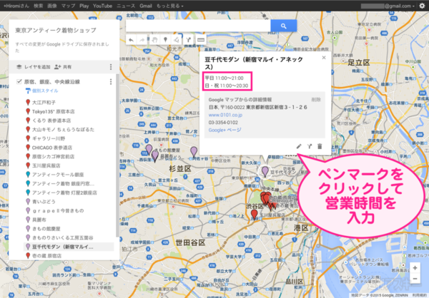Screen dimensions: 429x298
Task: Click the redo arrow tool
Action: [x=142, y=40]
